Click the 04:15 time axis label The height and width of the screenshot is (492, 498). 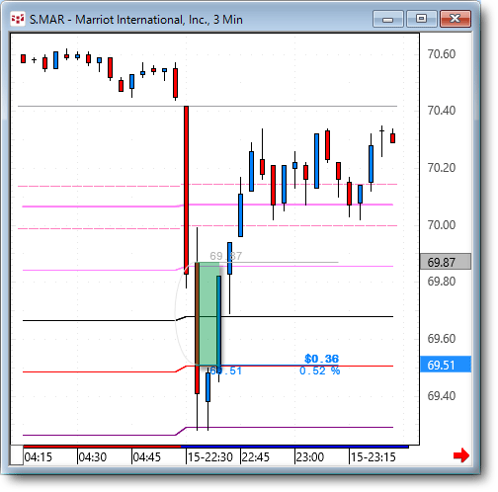click(39, 457)
